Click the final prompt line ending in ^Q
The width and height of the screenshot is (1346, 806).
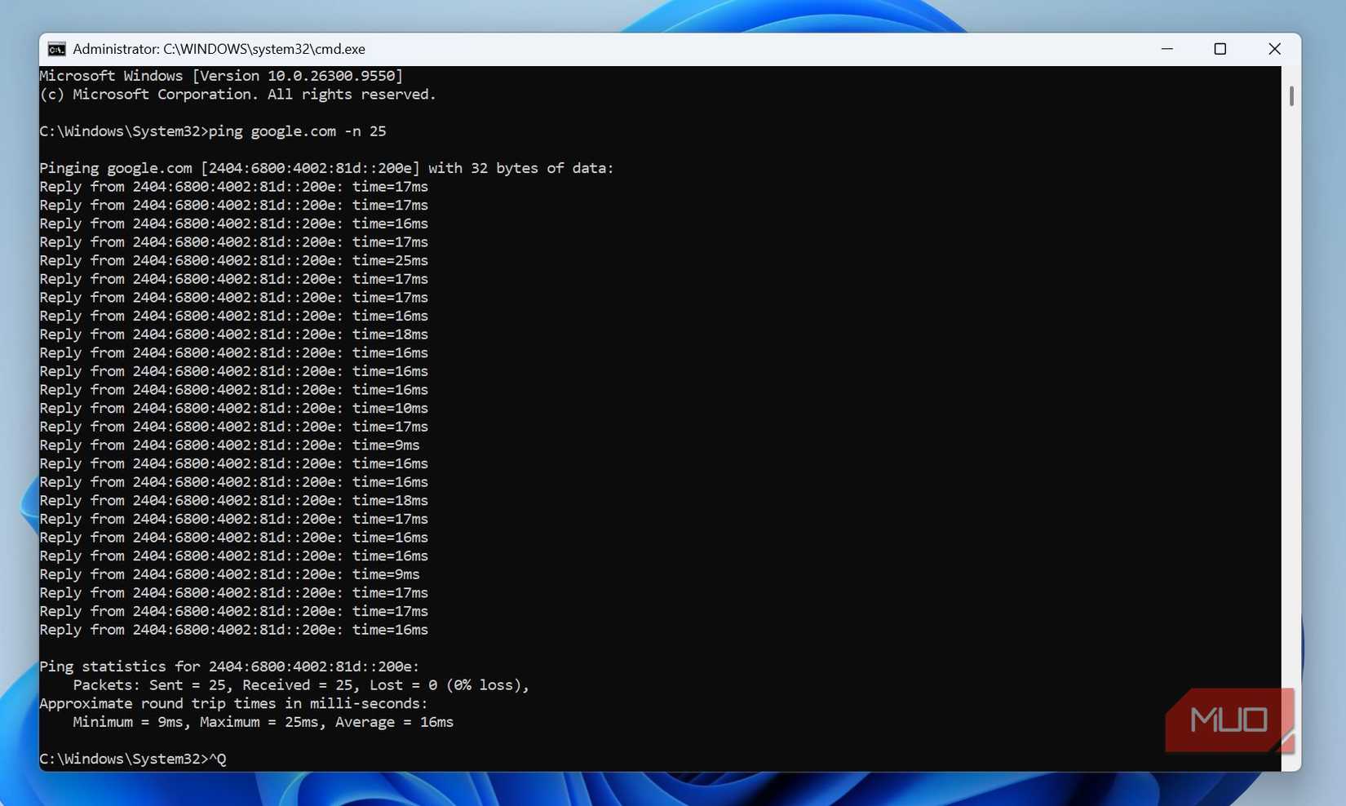133,759
